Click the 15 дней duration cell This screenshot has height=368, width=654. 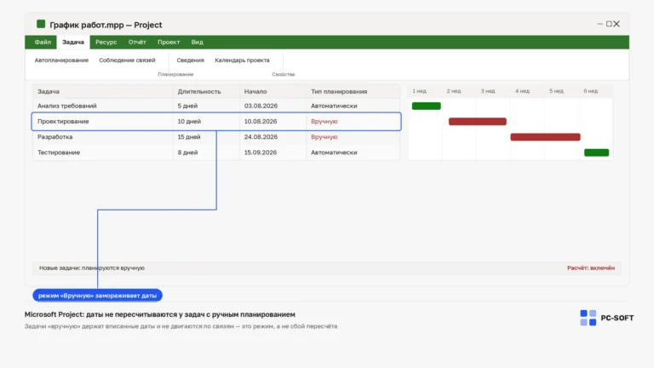188,137
